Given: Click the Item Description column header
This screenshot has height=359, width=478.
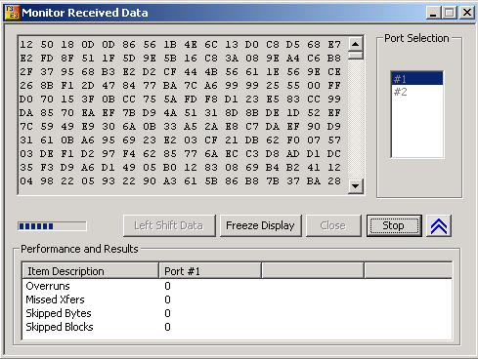Looking at the screenshot, I should pos(91,271).
